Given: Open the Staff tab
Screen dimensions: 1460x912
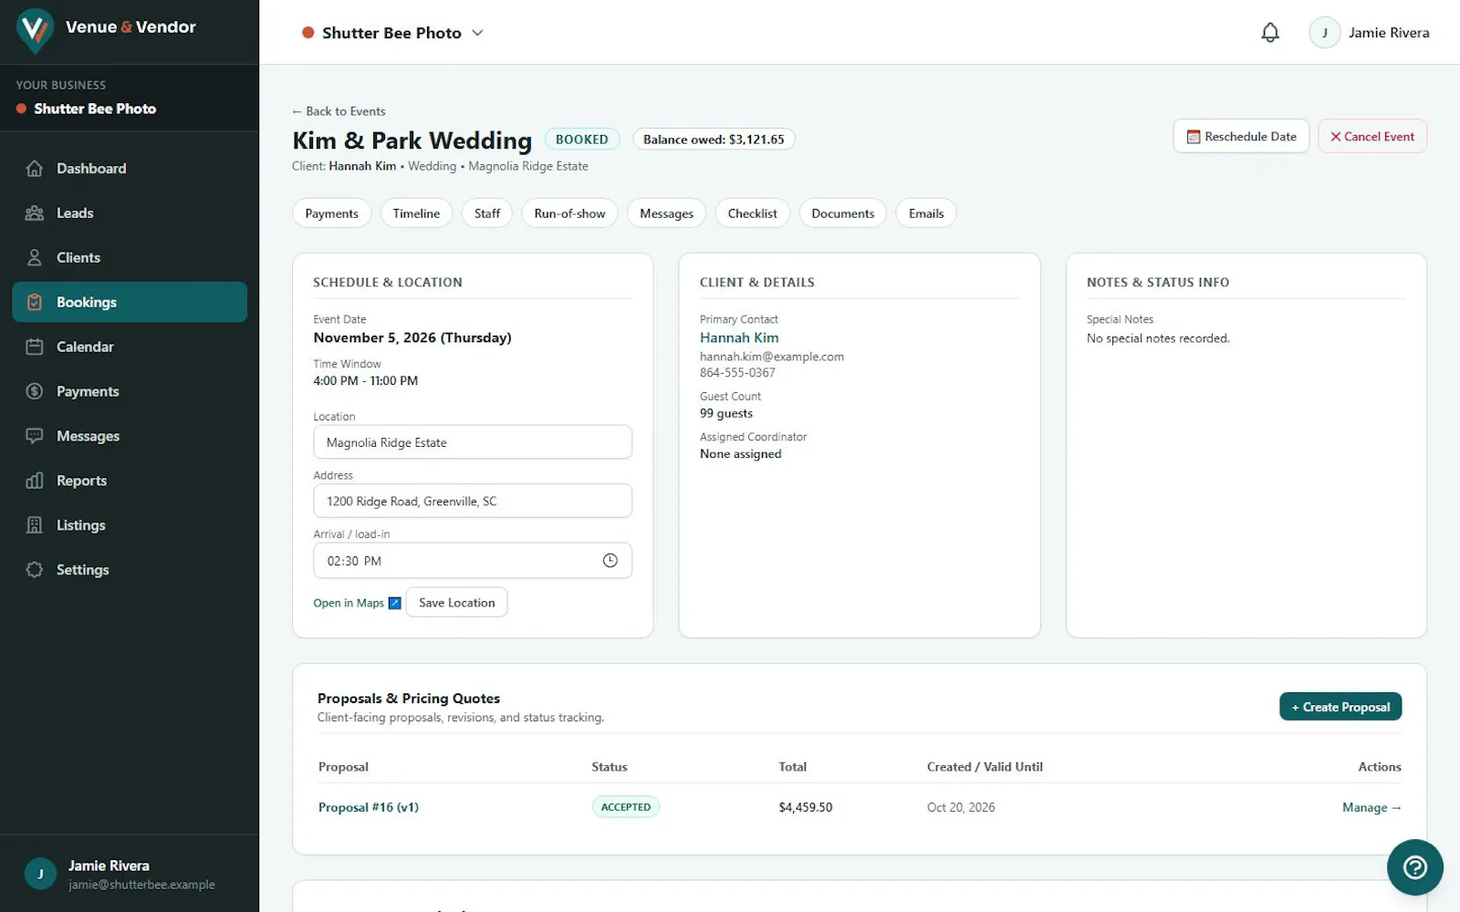Looking at the screenshot, I should (x=487, y=213).
